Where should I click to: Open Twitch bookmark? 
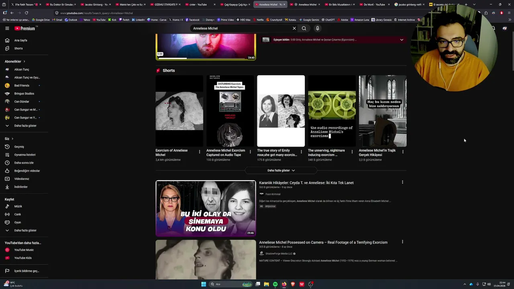pos(124,20)
